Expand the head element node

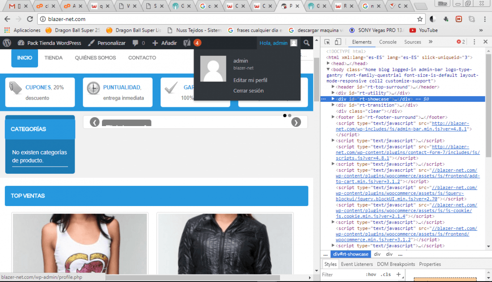(x=328, y=63)
